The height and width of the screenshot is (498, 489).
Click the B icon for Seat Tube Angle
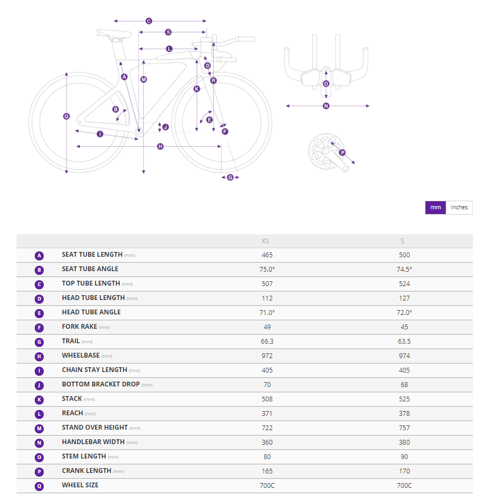click(39, 270)
